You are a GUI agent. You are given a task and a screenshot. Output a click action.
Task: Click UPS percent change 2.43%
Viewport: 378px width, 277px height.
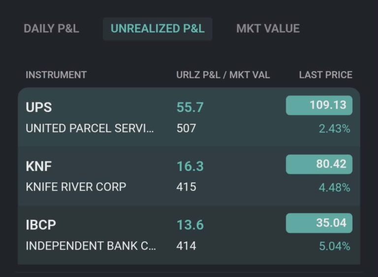click(334, 129)
